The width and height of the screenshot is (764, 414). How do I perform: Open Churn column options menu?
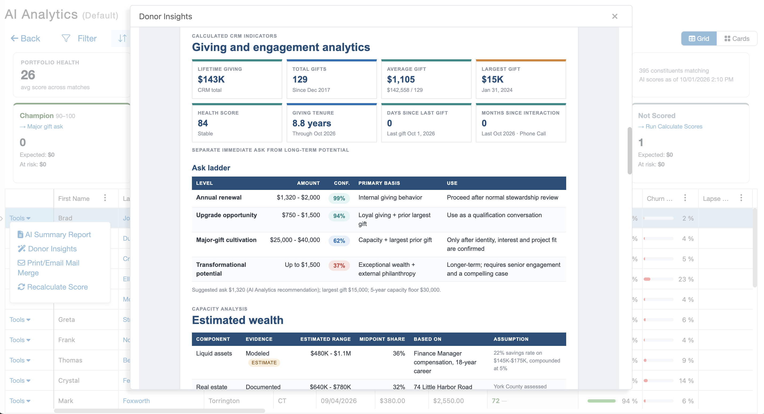[685, 198]
